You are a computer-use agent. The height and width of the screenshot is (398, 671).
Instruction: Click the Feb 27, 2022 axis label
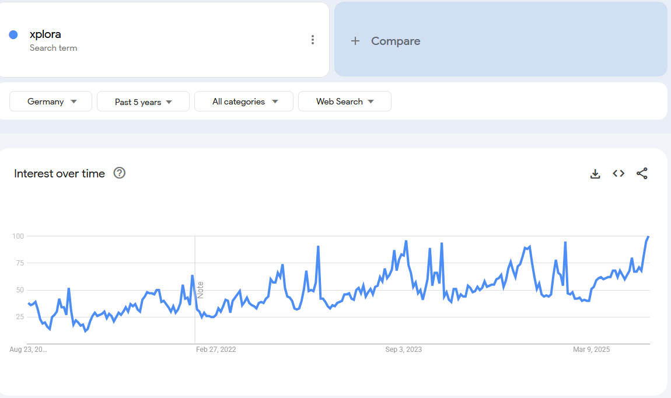pyautogui.click(x=216, y=350)
